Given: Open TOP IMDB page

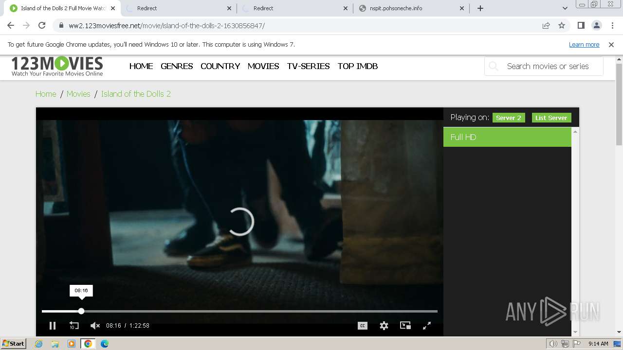Looking at the screenshot, I should 358,66.
